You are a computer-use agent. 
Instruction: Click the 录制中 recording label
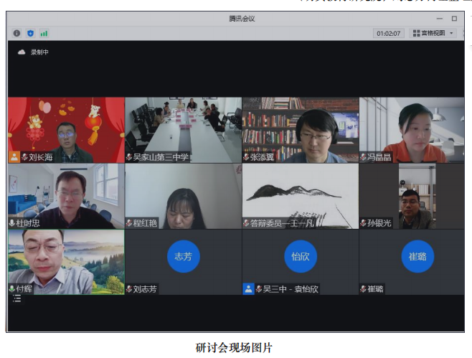click(x=39, y=52)
